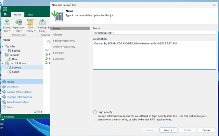
Task: Click the Tape Infrastructure icon
Action: coord(4,102)
